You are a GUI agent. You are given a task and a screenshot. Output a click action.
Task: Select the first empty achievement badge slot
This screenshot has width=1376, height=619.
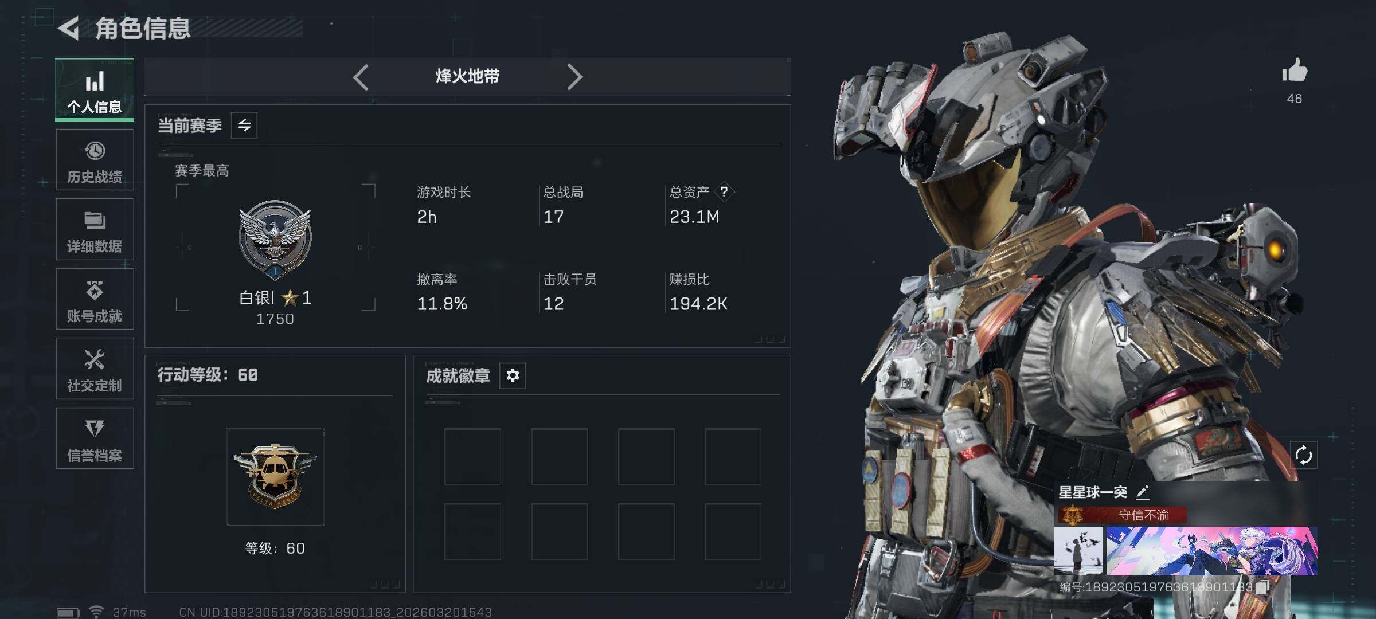[472, 456]
